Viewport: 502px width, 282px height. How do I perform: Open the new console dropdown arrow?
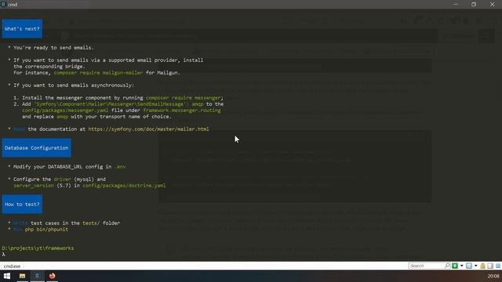[x=461, y=266]
